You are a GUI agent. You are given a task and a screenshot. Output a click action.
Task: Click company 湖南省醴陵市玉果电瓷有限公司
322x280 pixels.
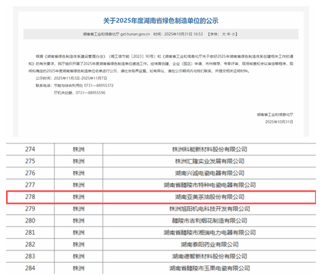(x=209, y=269)
